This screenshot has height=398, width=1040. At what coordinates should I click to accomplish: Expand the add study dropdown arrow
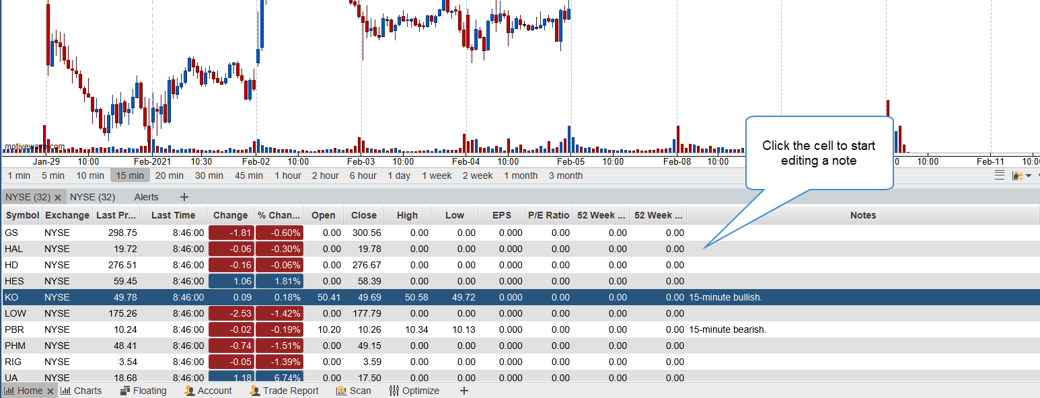pyautogui.click(x=1029, y=176)
